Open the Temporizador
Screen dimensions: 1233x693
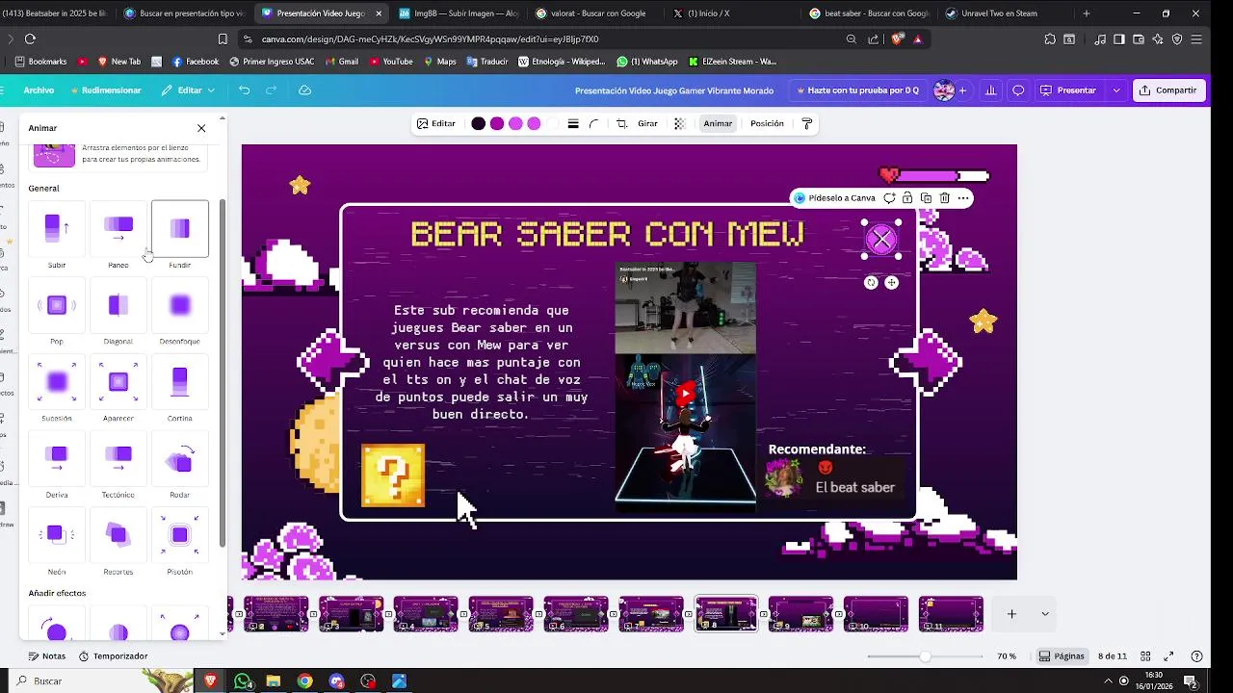[113, 656]
